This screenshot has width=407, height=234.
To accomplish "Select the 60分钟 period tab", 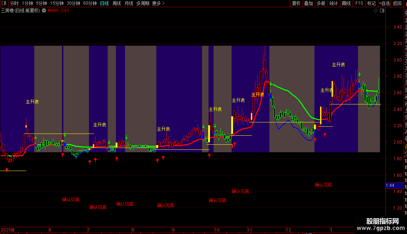I will tap(90, 3).
